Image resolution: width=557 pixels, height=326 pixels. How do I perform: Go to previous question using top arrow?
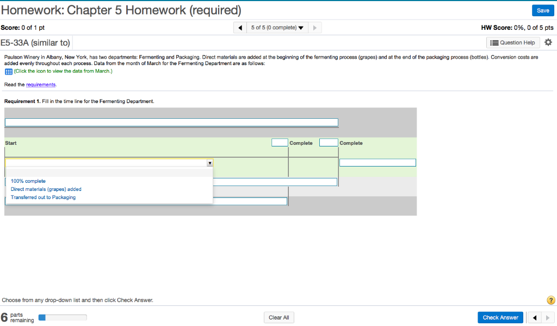[240, 28]
